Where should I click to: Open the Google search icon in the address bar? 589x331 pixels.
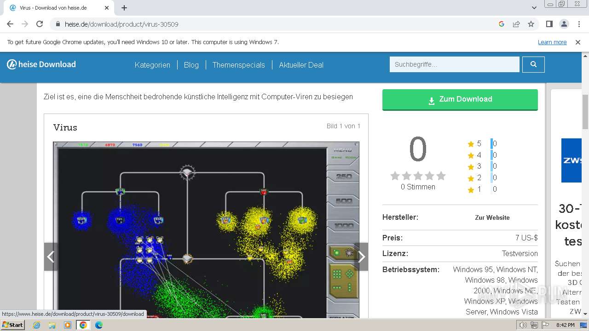[502, 24]
